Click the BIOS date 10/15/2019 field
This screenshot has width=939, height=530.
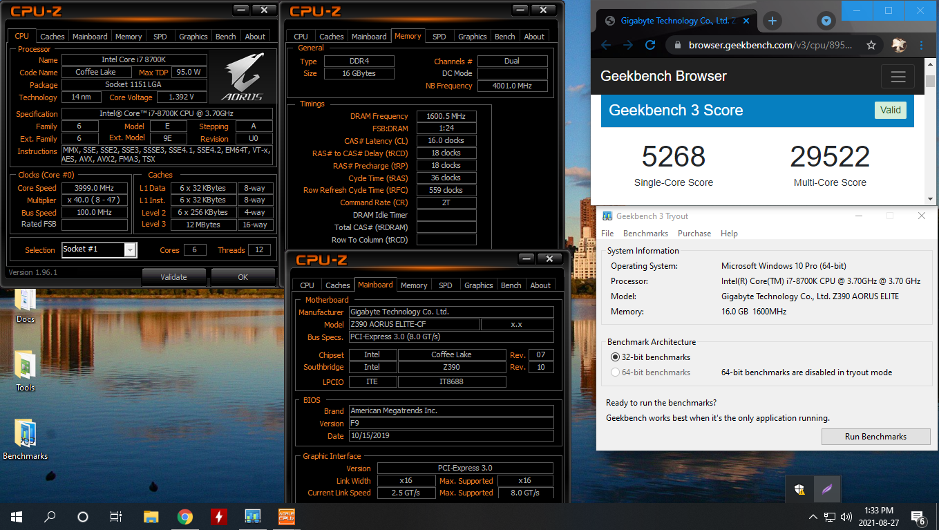coord(450,437)
